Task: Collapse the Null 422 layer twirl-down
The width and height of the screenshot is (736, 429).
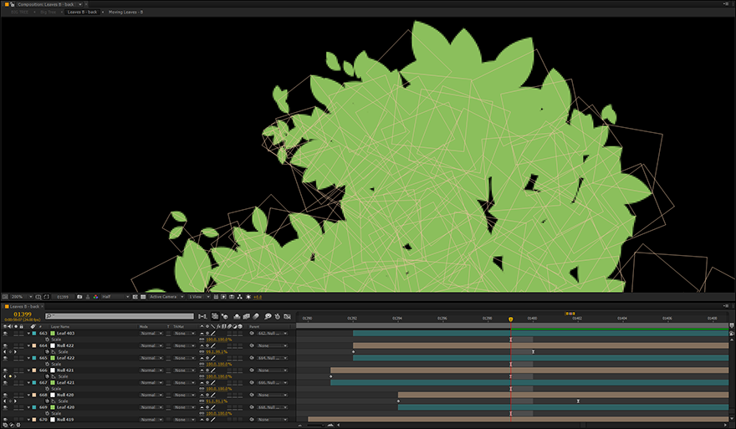Action: pyautogui.click(x=28, y=345)
